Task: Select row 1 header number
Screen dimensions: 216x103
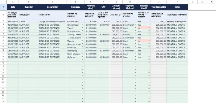Action: point(3,7)
